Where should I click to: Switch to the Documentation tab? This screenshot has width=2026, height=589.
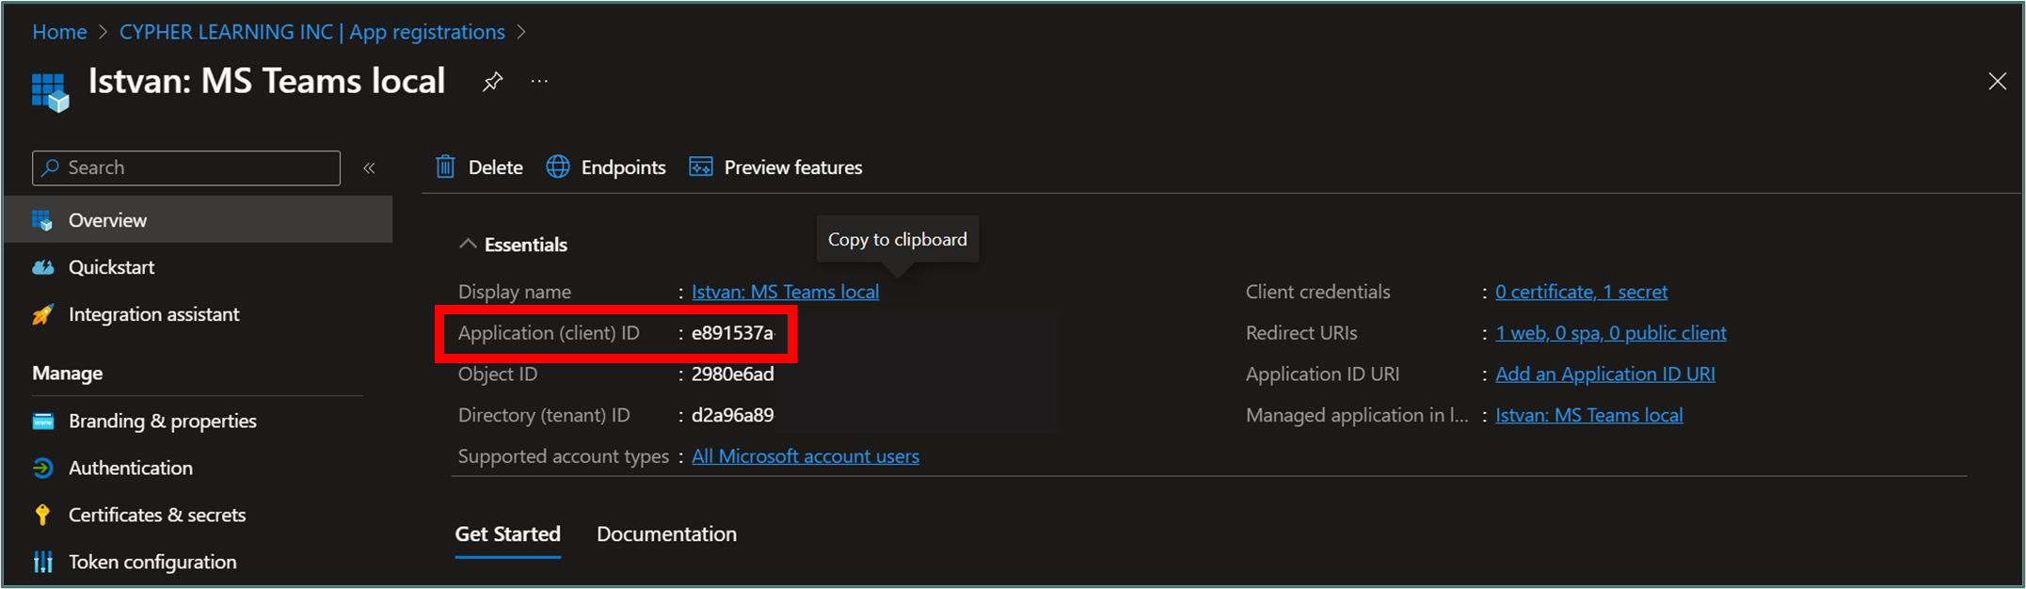(x=666, y=534)
